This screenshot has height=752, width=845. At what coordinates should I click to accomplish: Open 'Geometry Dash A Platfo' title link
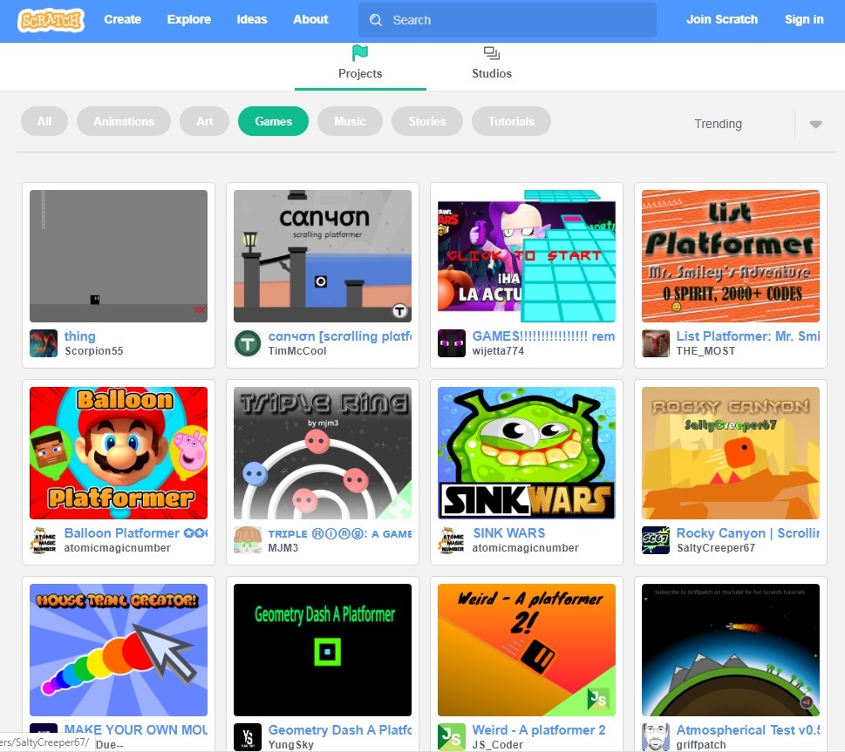[340, 730]
